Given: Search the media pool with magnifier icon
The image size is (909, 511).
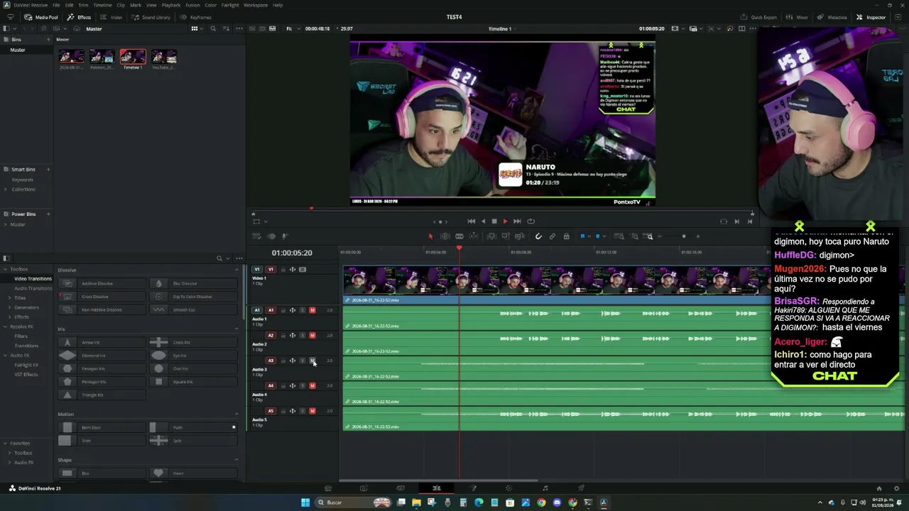Looking at the screenshot, I should (213, 29).
